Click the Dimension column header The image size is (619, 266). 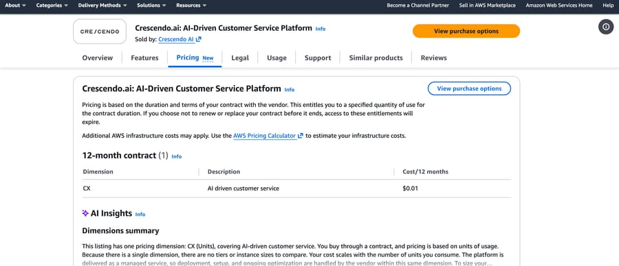coord(98,171)
